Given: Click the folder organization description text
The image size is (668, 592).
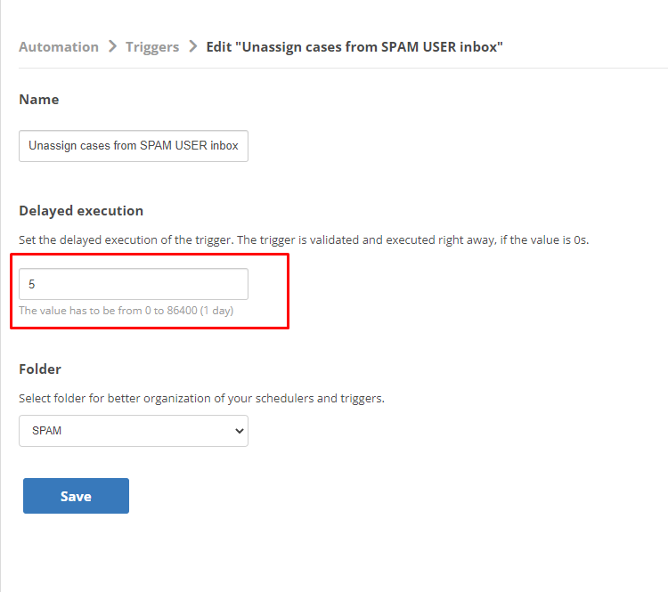Looking at the screenshot, I should point(201,399).
